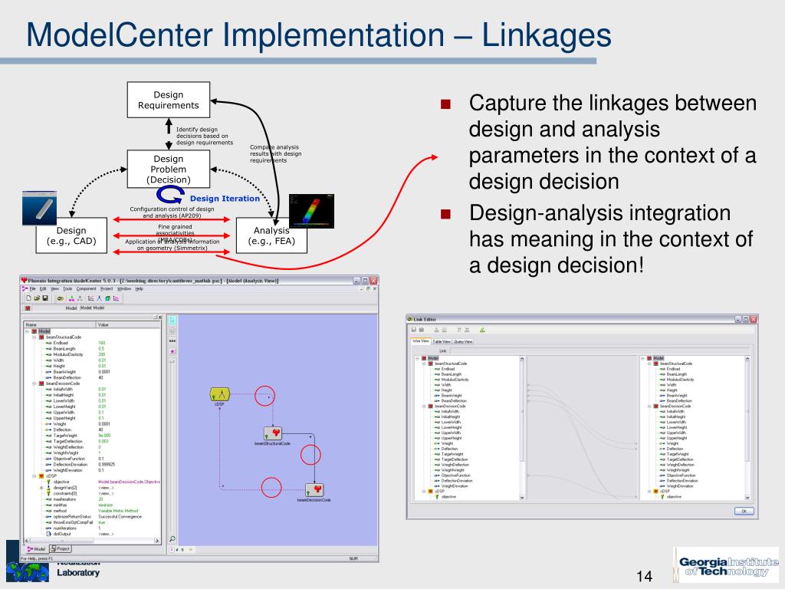Click the Open folder icon in ModelCenter toolbar
This screenshot has width=785, height=589.
(x=37, y=298)
